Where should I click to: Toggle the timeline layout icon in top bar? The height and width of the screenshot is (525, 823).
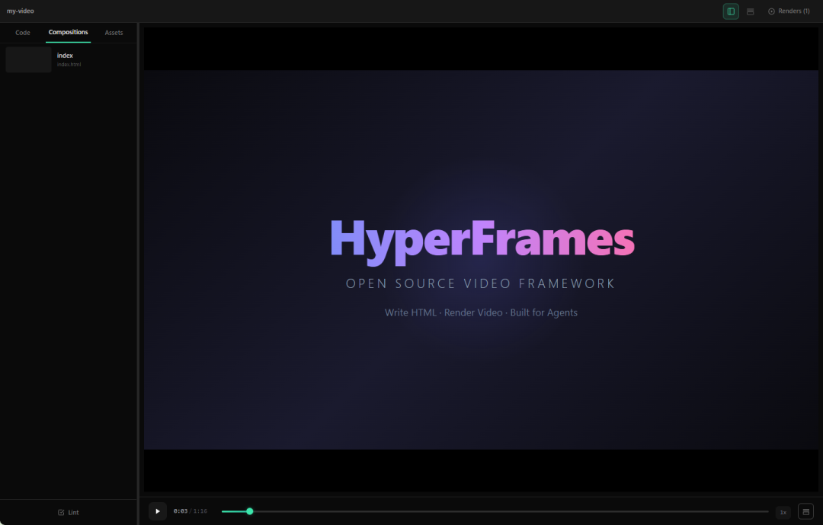coord(751,11)
